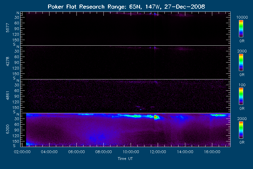253x169 pixels.
Task: Click the green patch near 16:00 in 6300 panel
Action: (x=218, y=115)
